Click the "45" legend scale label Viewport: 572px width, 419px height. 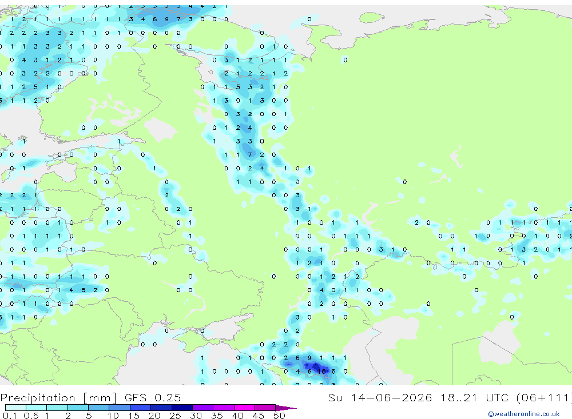(x=259, y=416)
